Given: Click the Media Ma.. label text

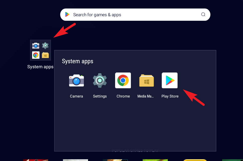Looking at the screenshot, I should [x=145, y=96].
